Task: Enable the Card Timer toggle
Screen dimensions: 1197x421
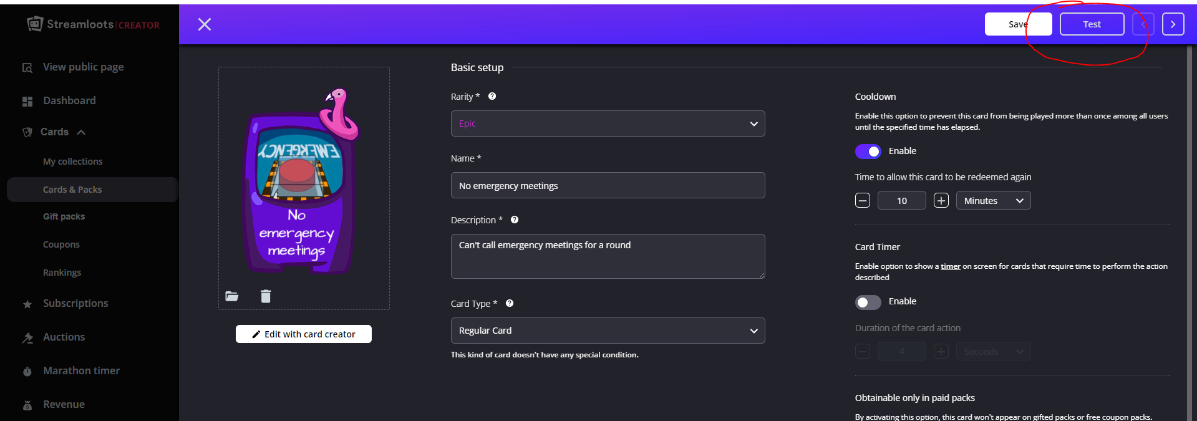Action: [x=868, y=302]
